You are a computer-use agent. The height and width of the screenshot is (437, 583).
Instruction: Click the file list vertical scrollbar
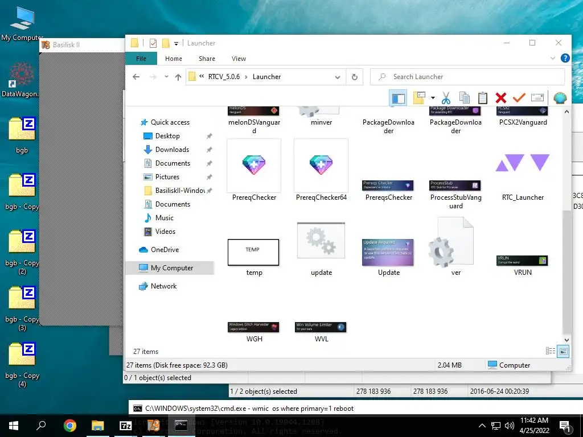click(x=566, y=271)
